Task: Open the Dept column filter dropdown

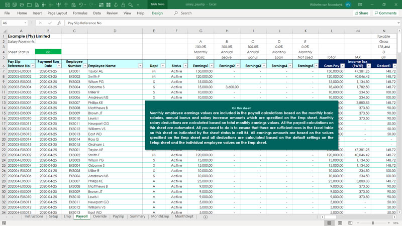Action: pos(162,66)
